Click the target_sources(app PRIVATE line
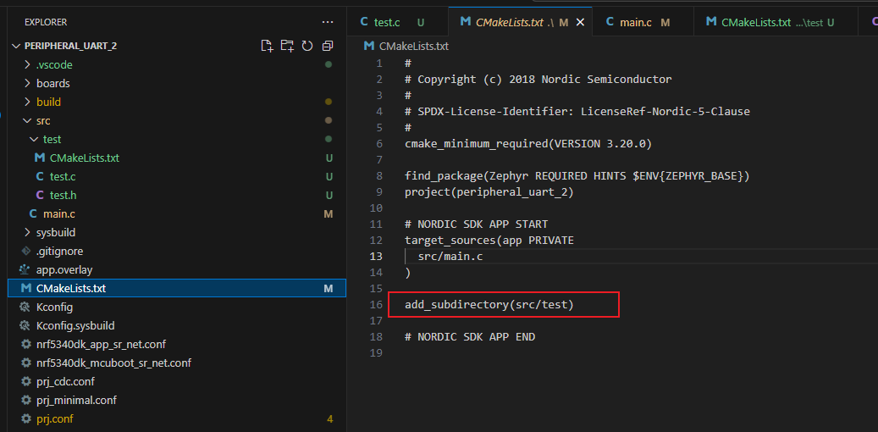878x432 pixels. (x=489, y=240)
